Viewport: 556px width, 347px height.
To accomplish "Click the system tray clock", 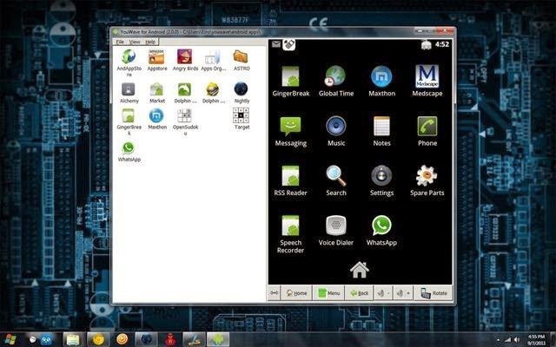I will 537,340.
